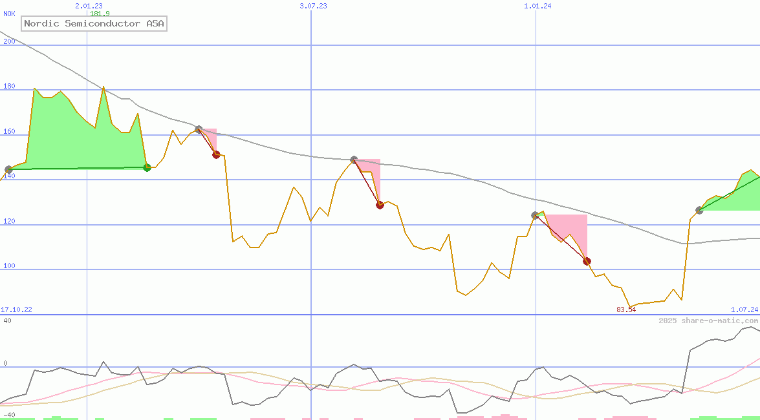This screenshot has width=760, height=420.
Task: Click the 1.07.24 end date label
Action: tap(744, 310)
